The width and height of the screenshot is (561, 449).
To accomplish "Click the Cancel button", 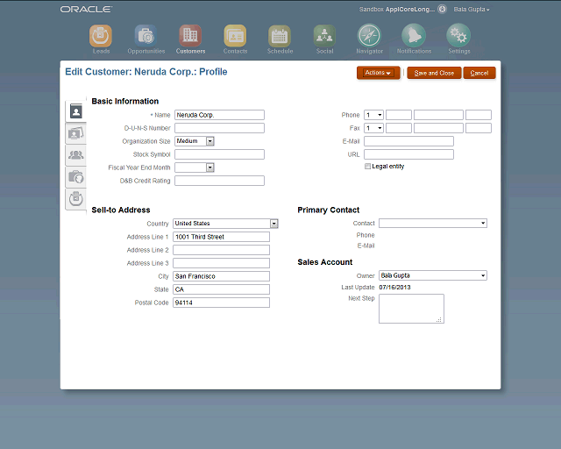I will coord(479,73).
